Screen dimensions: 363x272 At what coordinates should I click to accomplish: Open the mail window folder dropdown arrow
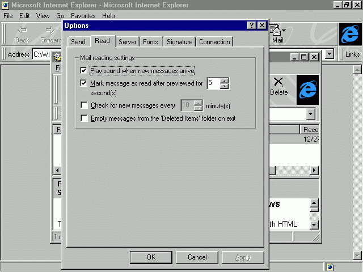tap(311, 114)
